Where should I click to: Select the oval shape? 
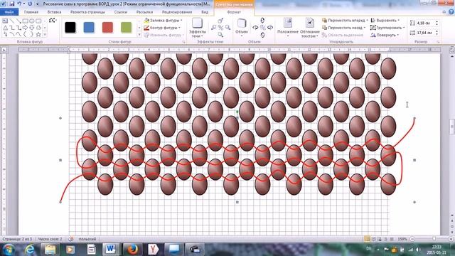[31, 21]
